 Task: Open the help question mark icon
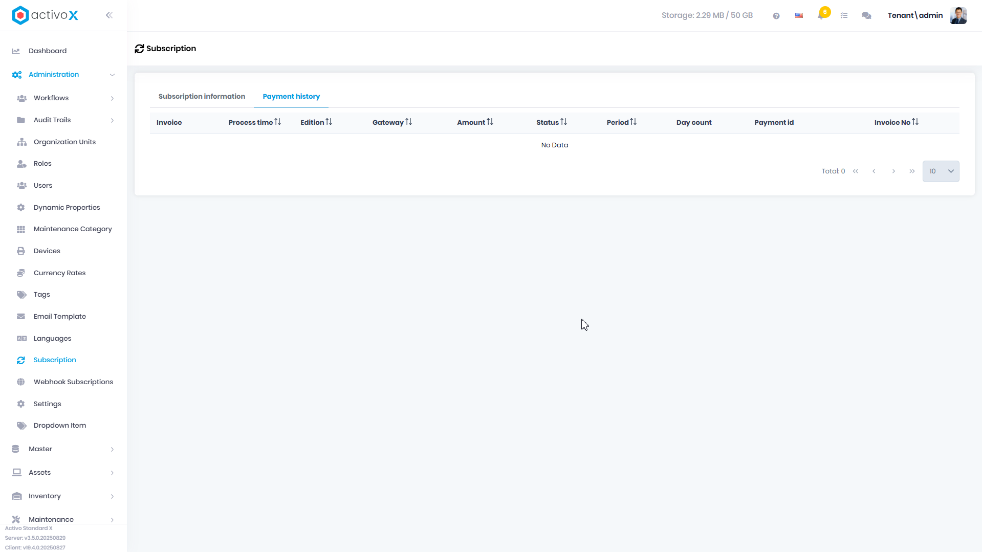click(x=776, y=16)
